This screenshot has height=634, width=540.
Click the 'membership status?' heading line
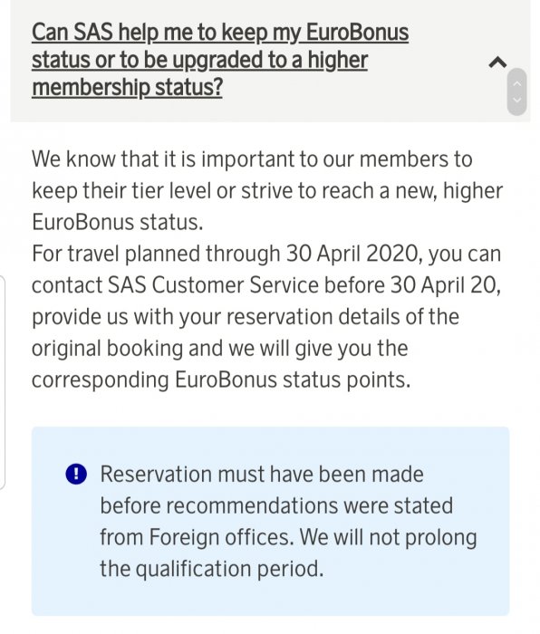click(127, 87)
